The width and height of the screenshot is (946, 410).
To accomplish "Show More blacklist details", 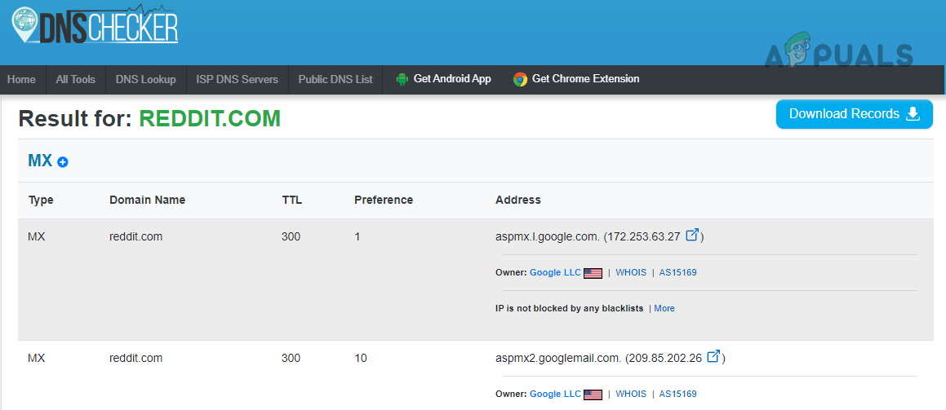I will point(664,308).
